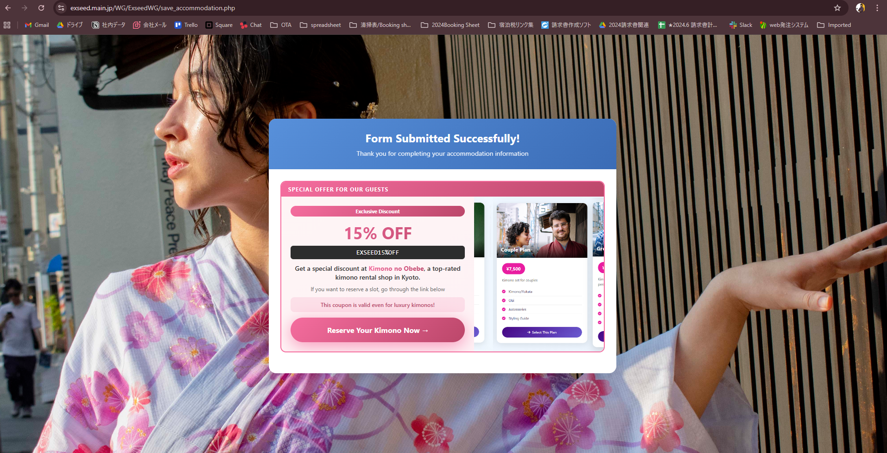887x453 pixels.
Task: Open the browser profile avatar
Action: 860,8
